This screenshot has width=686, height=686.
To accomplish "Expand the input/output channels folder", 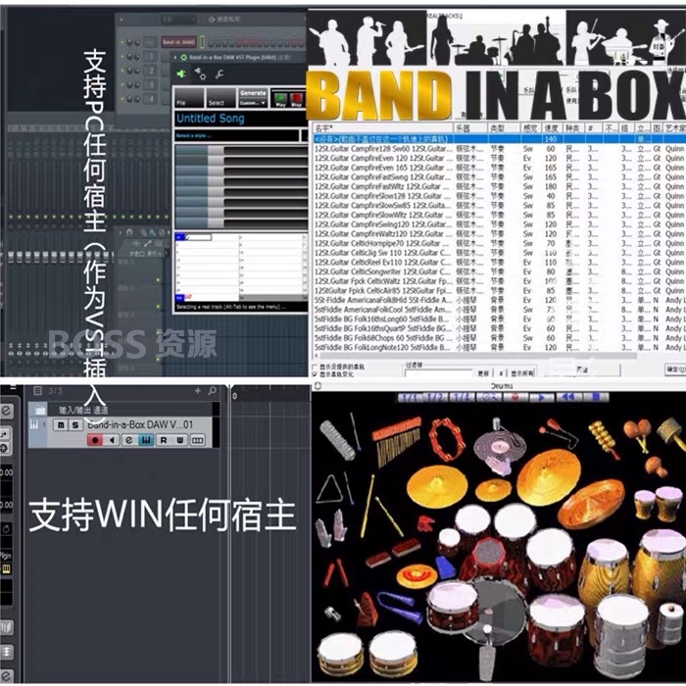I will 40,410.
